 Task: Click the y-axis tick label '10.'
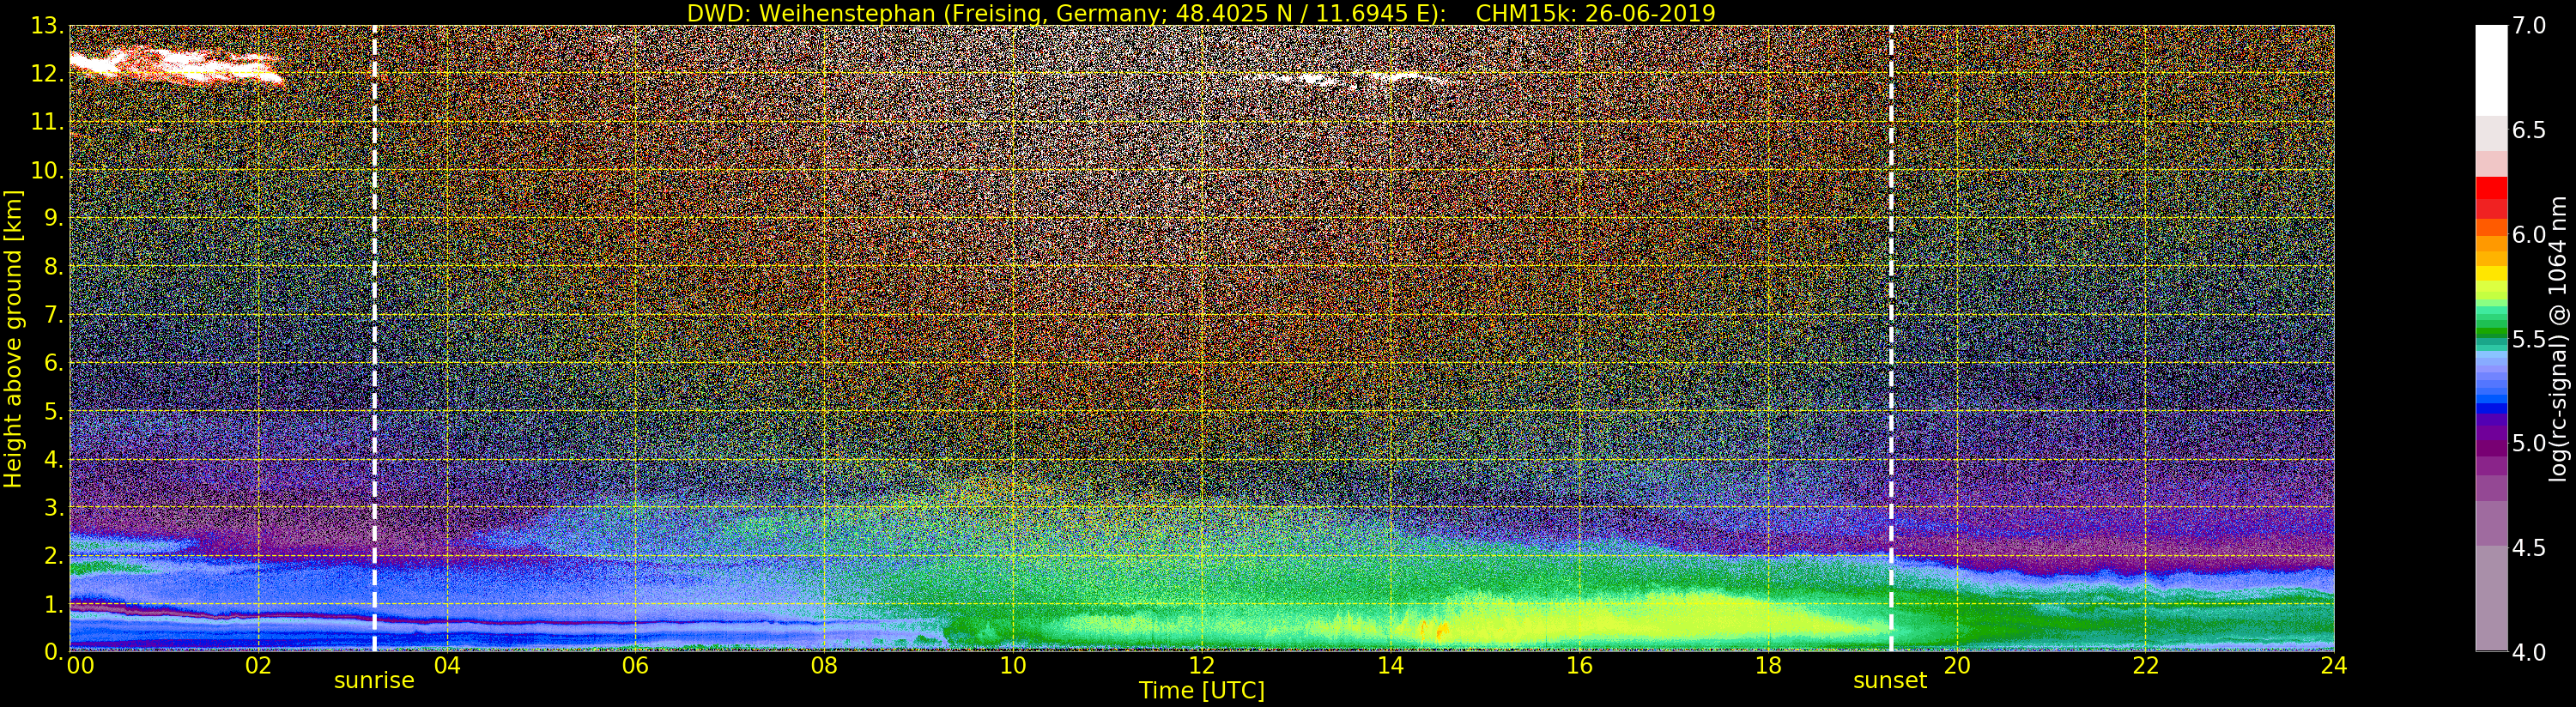coord(47,170)
